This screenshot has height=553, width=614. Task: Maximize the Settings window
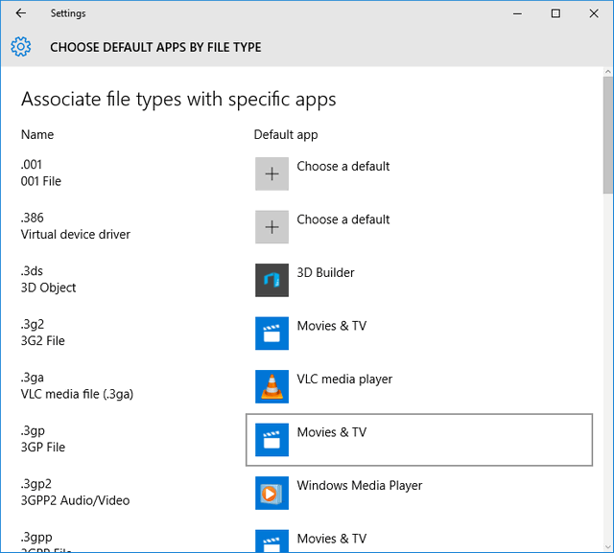(x=555, y=13)
